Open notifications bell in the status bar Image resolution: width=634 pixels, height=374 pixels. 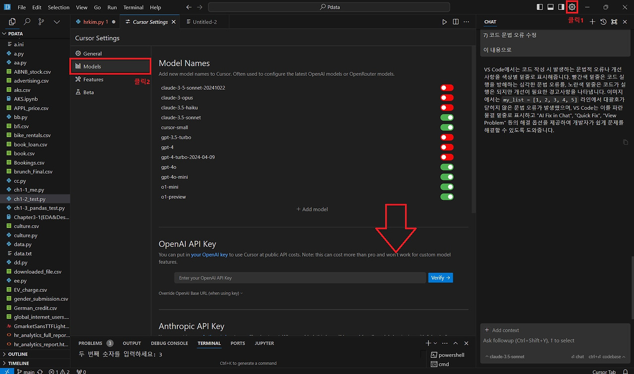pyautogui.click(x=625, y=372)
